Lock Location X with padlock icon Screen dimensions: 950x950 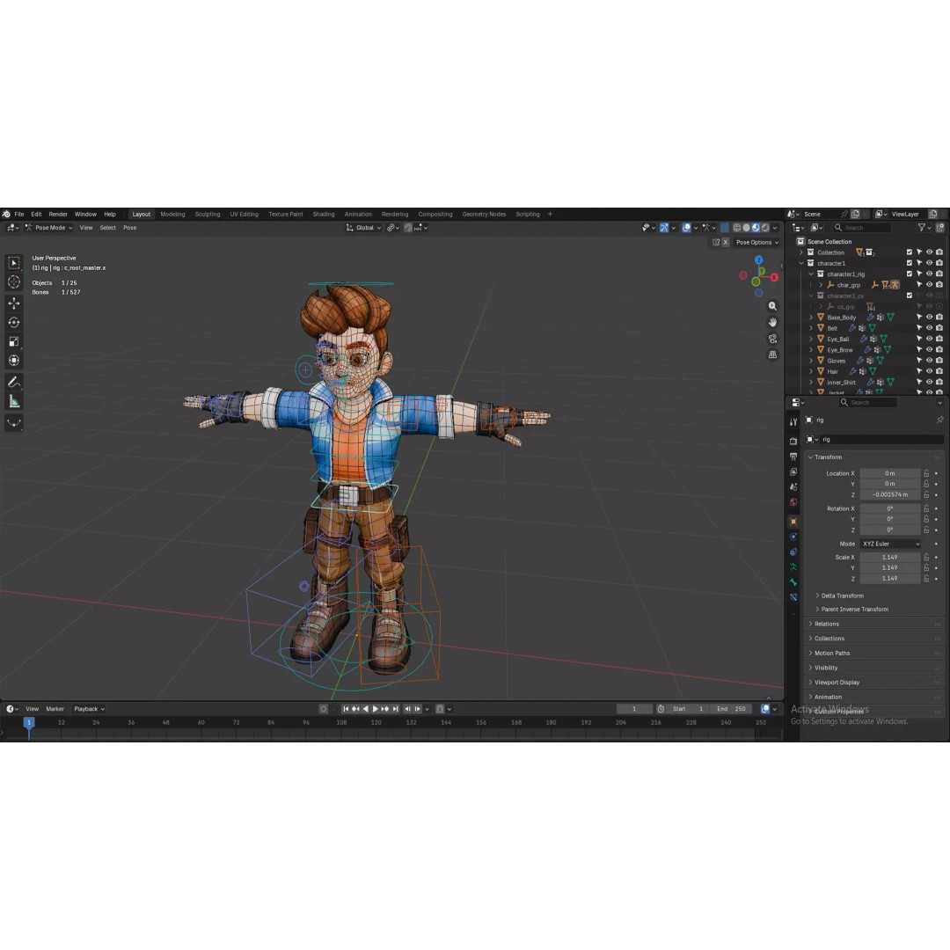pyautogui.click(x=926, y=473)
